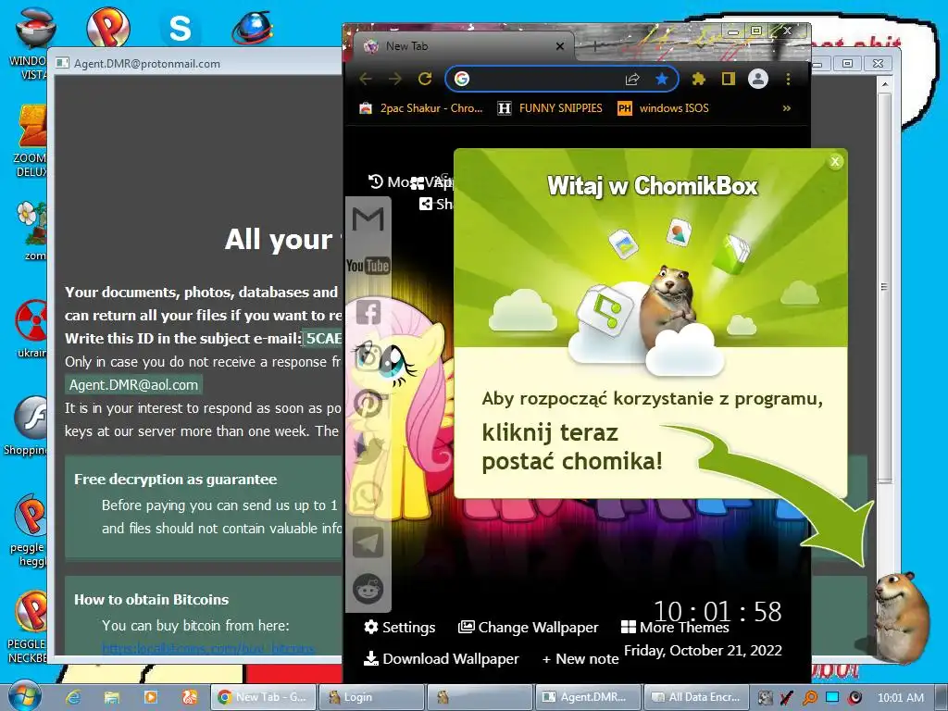This screenshot has height=711, width=948.
Task: Open Chrome three-dot menu
Action: [788, 79]
